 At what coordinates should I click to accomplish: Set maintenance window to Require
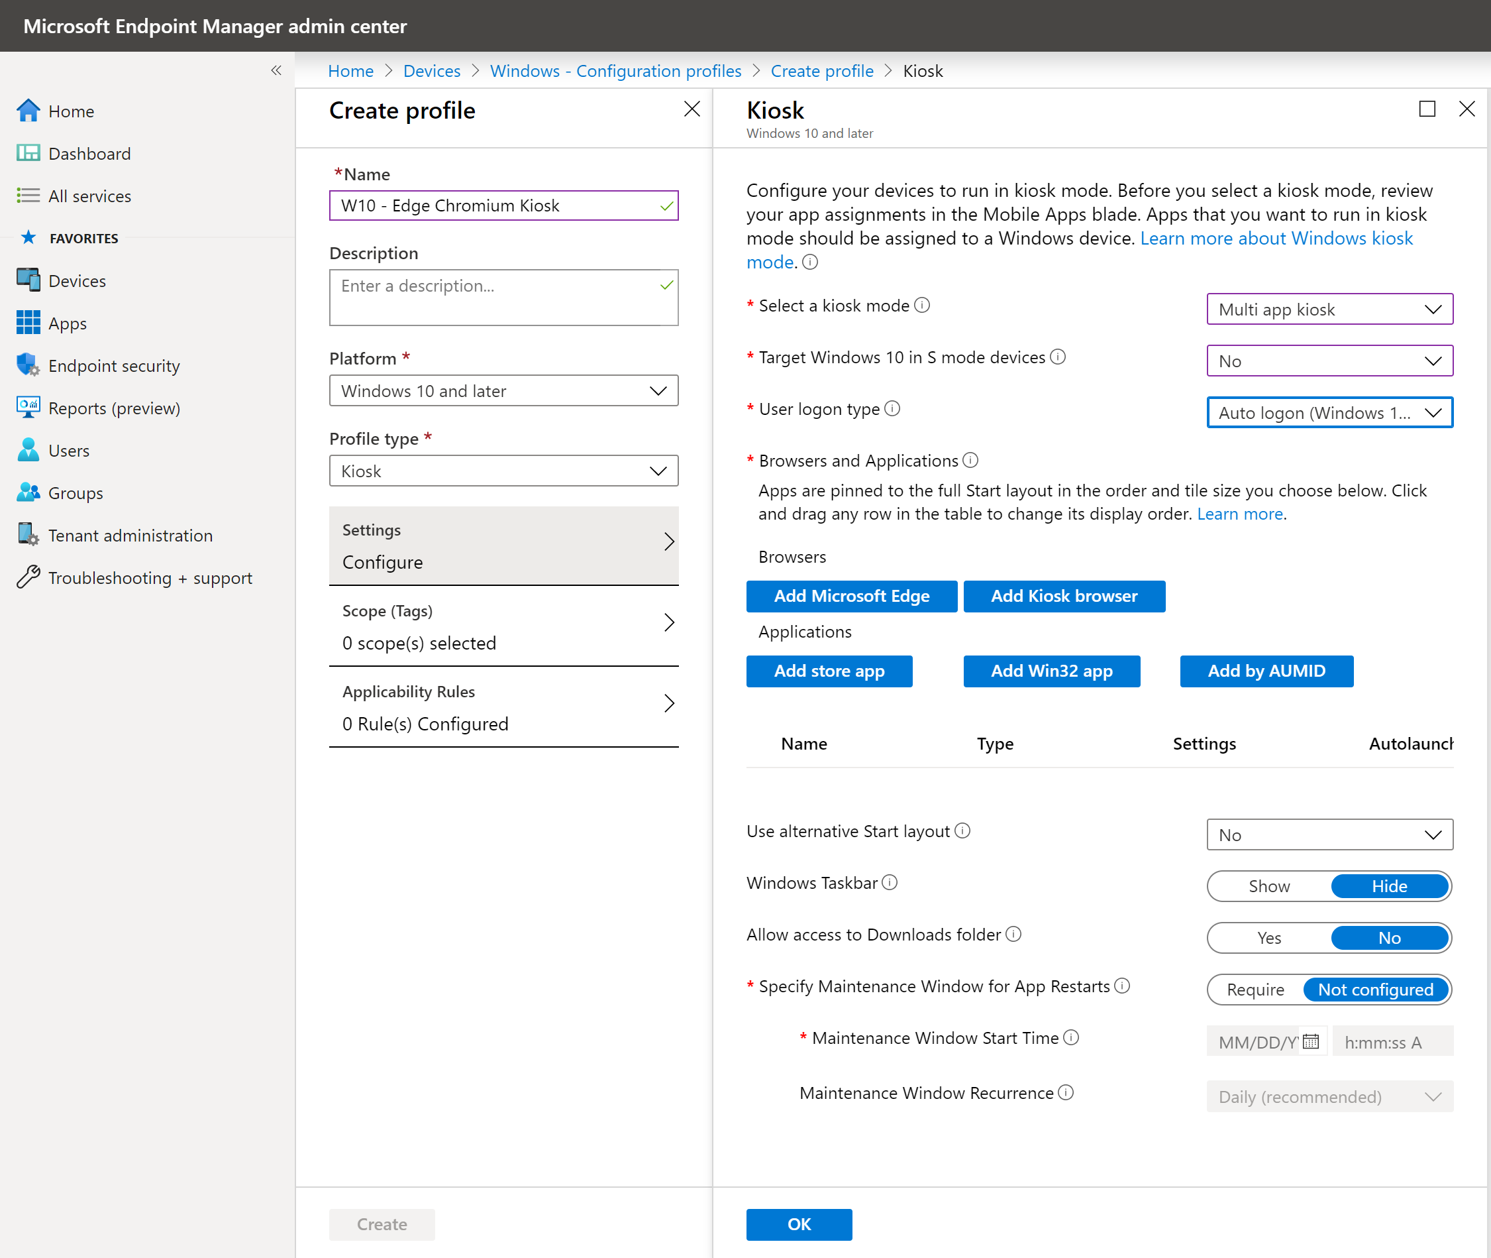click(1255, 989)
